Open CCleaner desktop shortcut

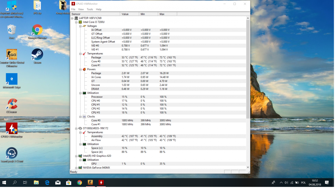point(12,104)
